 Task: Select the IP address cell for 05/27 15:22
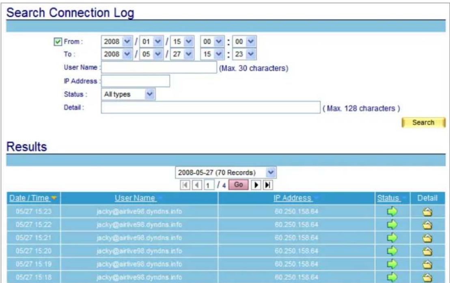(297, 225)
